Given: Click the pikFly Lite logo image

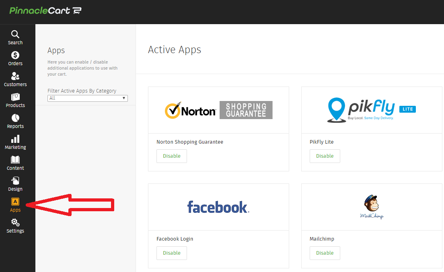Looking at the screenshot, I should tap(372, 110).
